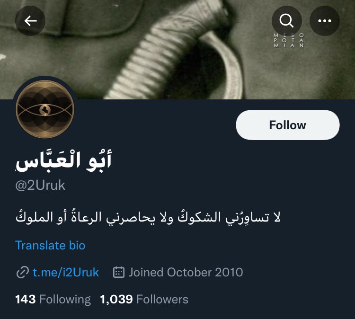Click the word Followers
Screen dimensions: 355x319
click(x=162, y=299)
